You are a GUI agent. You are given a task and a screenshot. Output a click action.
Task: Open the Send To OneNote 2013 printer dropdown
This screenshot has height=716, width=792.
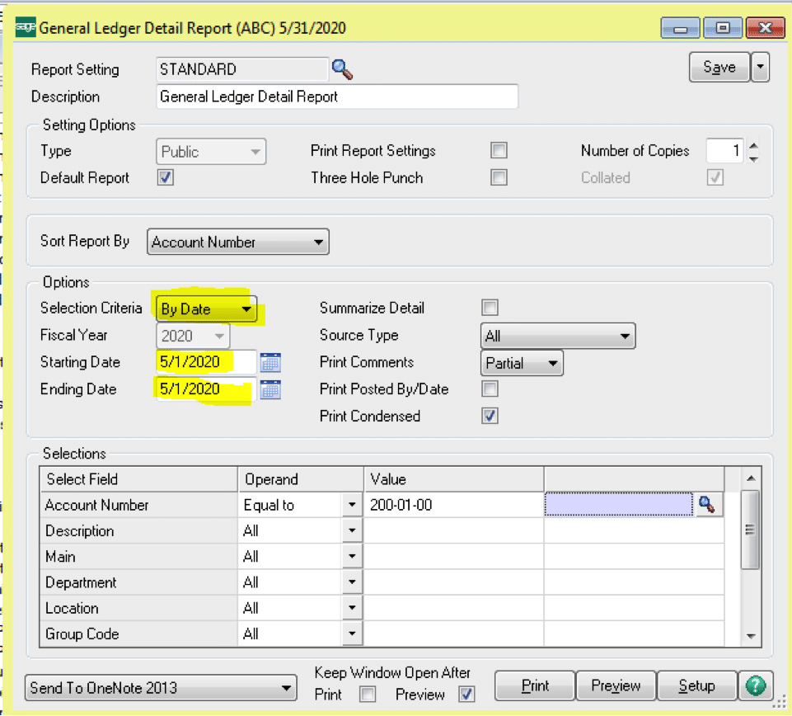click(x=162, y=687)
